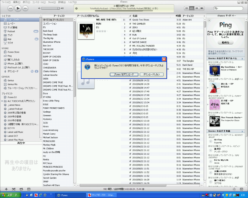Uncheck the Goody Two Shoes checkbox
This screenshot has width=248, height=198.
point(130,20)
